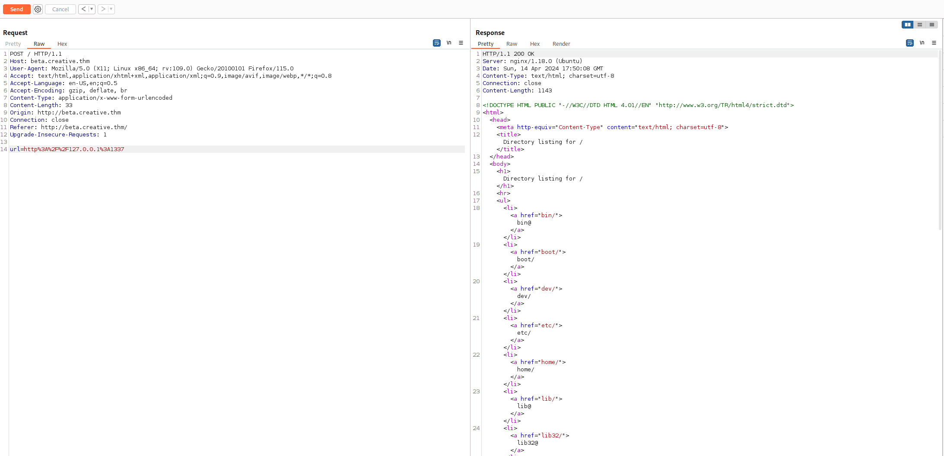
Task: Click the orange Send button
Action: 16,9
